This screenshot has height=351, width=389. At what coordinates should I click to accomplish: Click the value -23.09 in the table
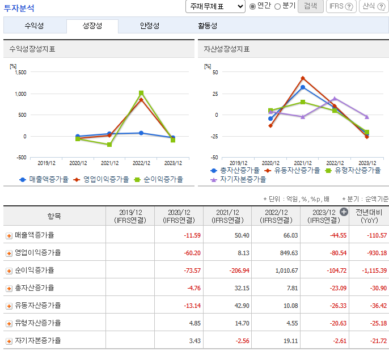pos(338,289)
